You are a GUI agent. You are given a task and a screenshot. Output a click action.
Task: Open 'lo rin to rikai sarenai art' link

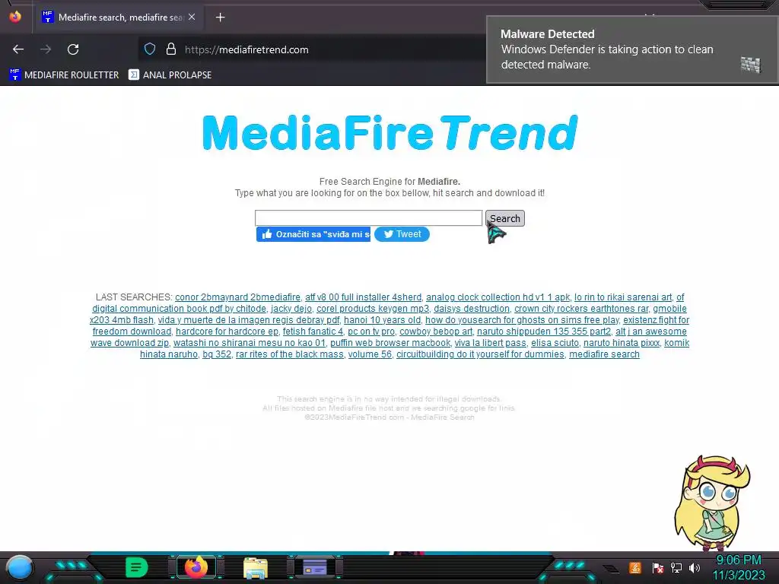click(x=623, y=297)
